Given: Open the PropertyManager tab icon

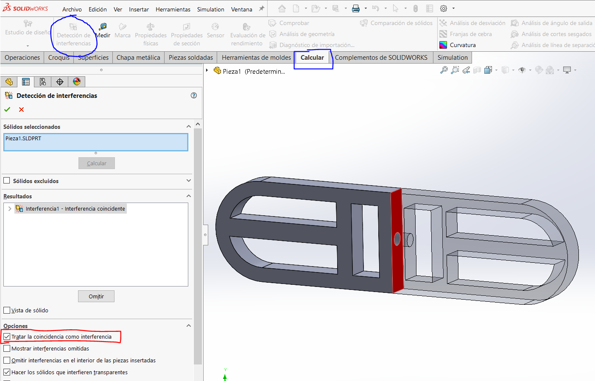Looking at the screenshot, I should point(26,82).
